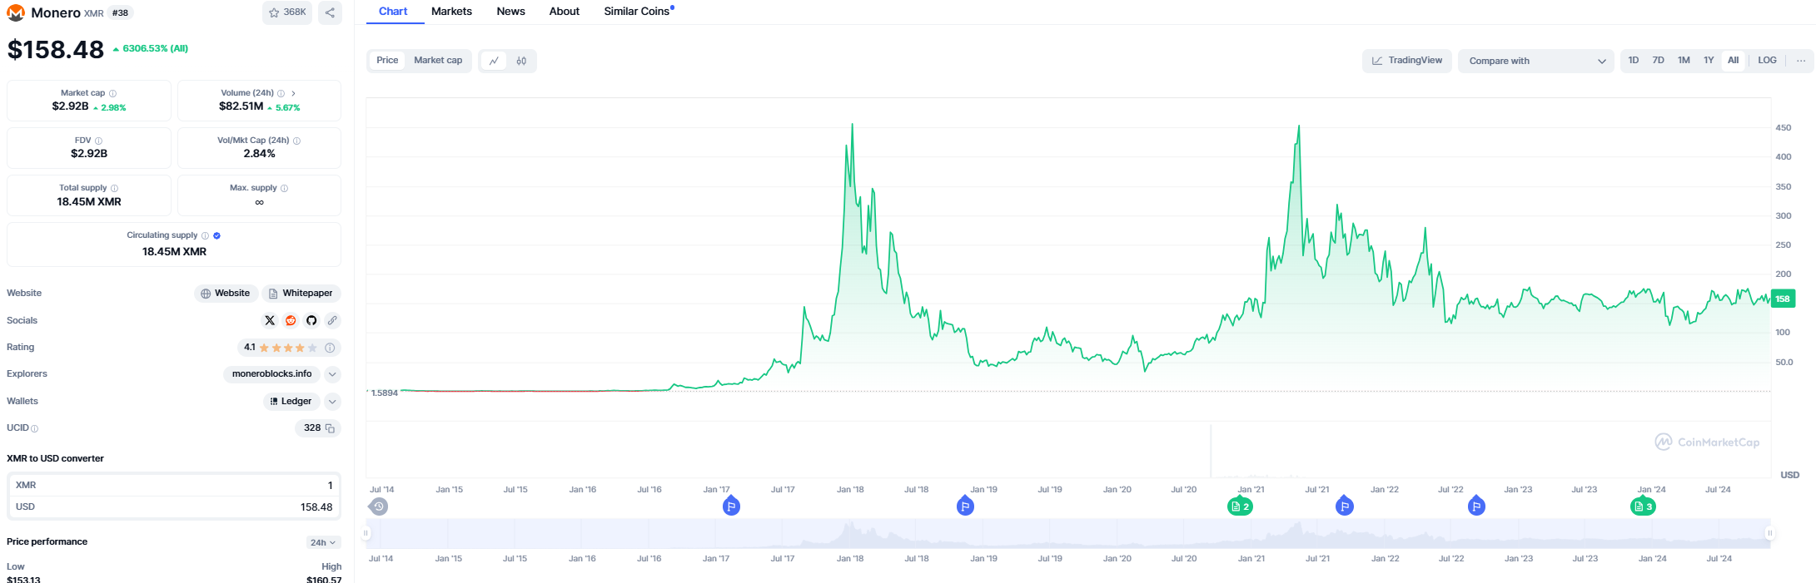This screenshot has width=1816, height=583.
Task: Open Max. supply info icon
Action: point(285,188)
